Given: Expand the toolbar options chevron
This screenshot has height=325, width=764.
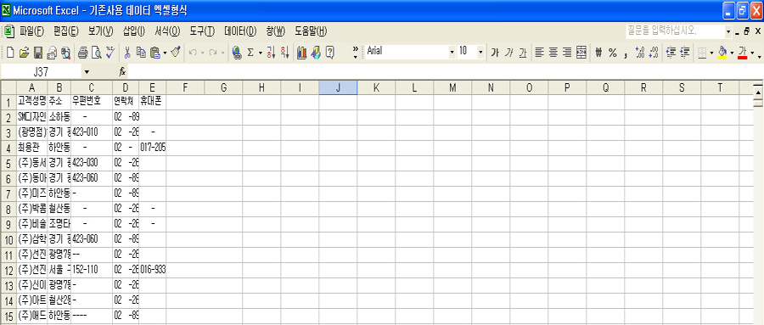Looking at the screenshot, I should 355,52.
